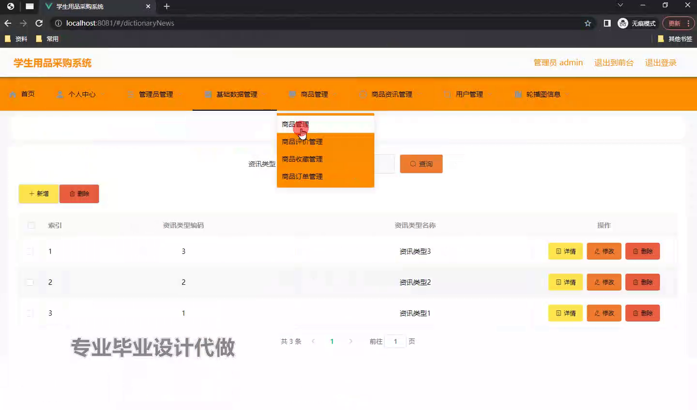This screenshot has height=410, width=697.
Task: Click the 前往 page number input
Action: 395,341
